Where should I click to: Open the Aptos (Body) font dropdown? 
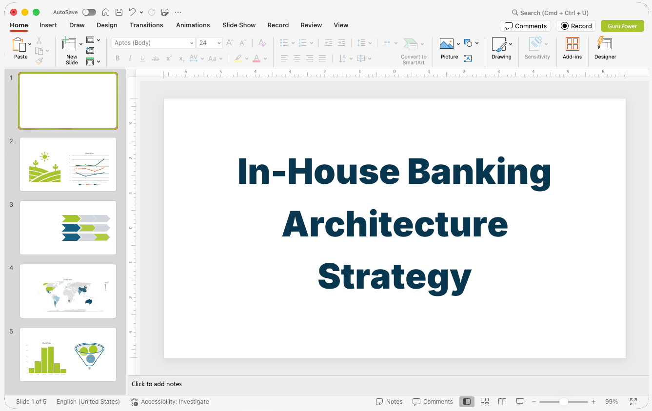click(x=192, y=43)
